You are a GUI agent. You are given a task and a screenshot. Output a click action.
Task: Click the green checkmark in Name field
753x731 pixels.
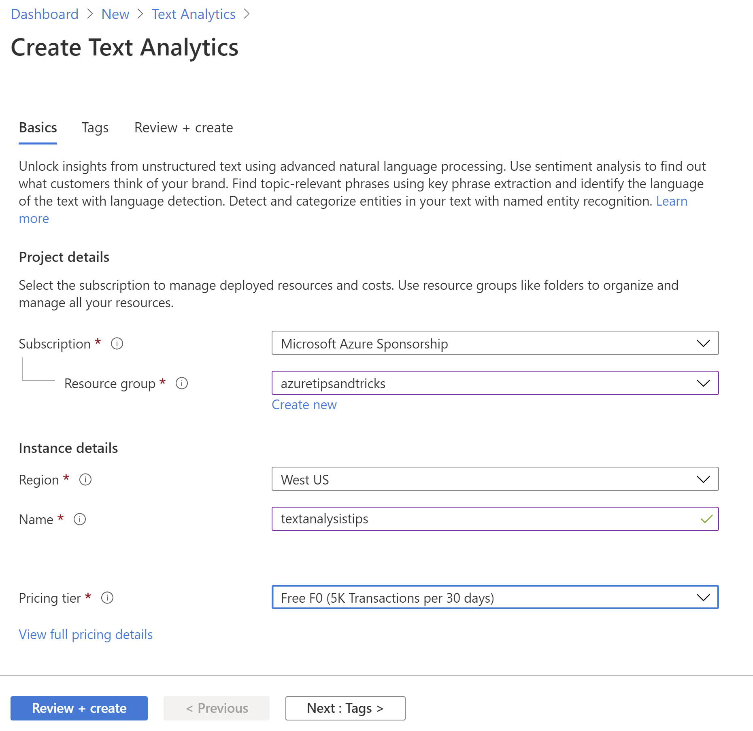pos(706,519)
